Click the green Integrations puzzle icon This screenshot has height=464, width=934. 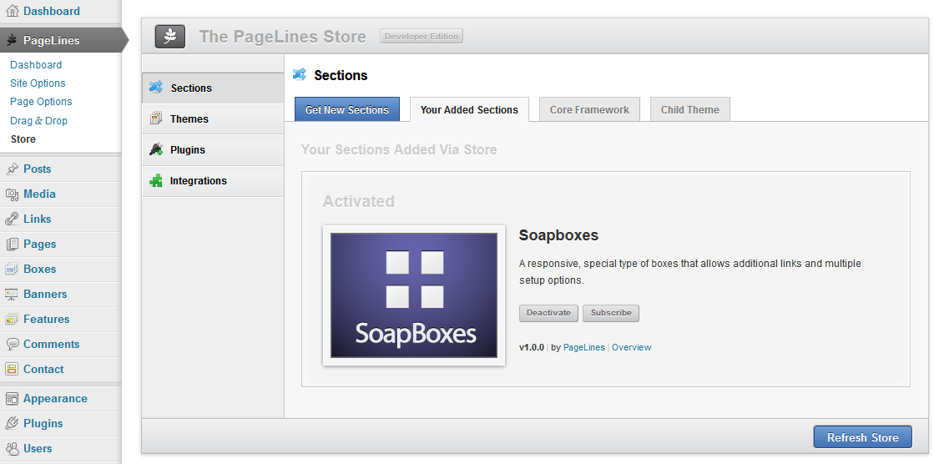pos(155,180)
